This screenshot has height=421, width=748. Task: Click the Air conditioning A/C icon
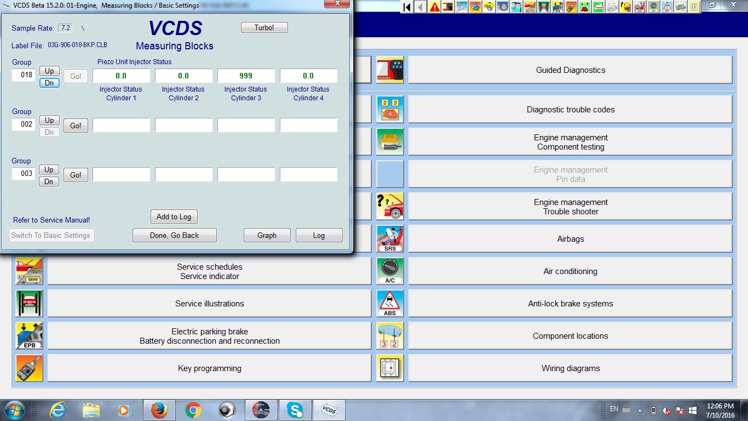pos(390,271)
